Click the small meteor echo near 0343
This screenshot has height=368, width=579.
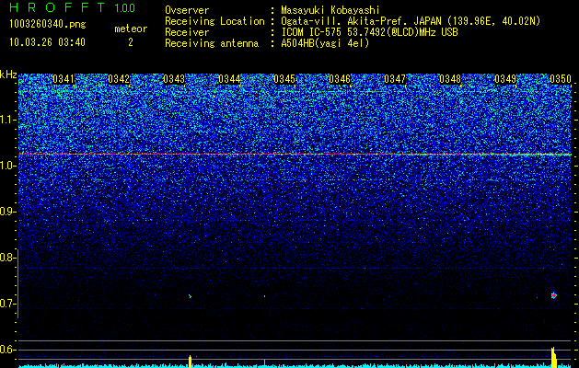[x=190, y=296]
